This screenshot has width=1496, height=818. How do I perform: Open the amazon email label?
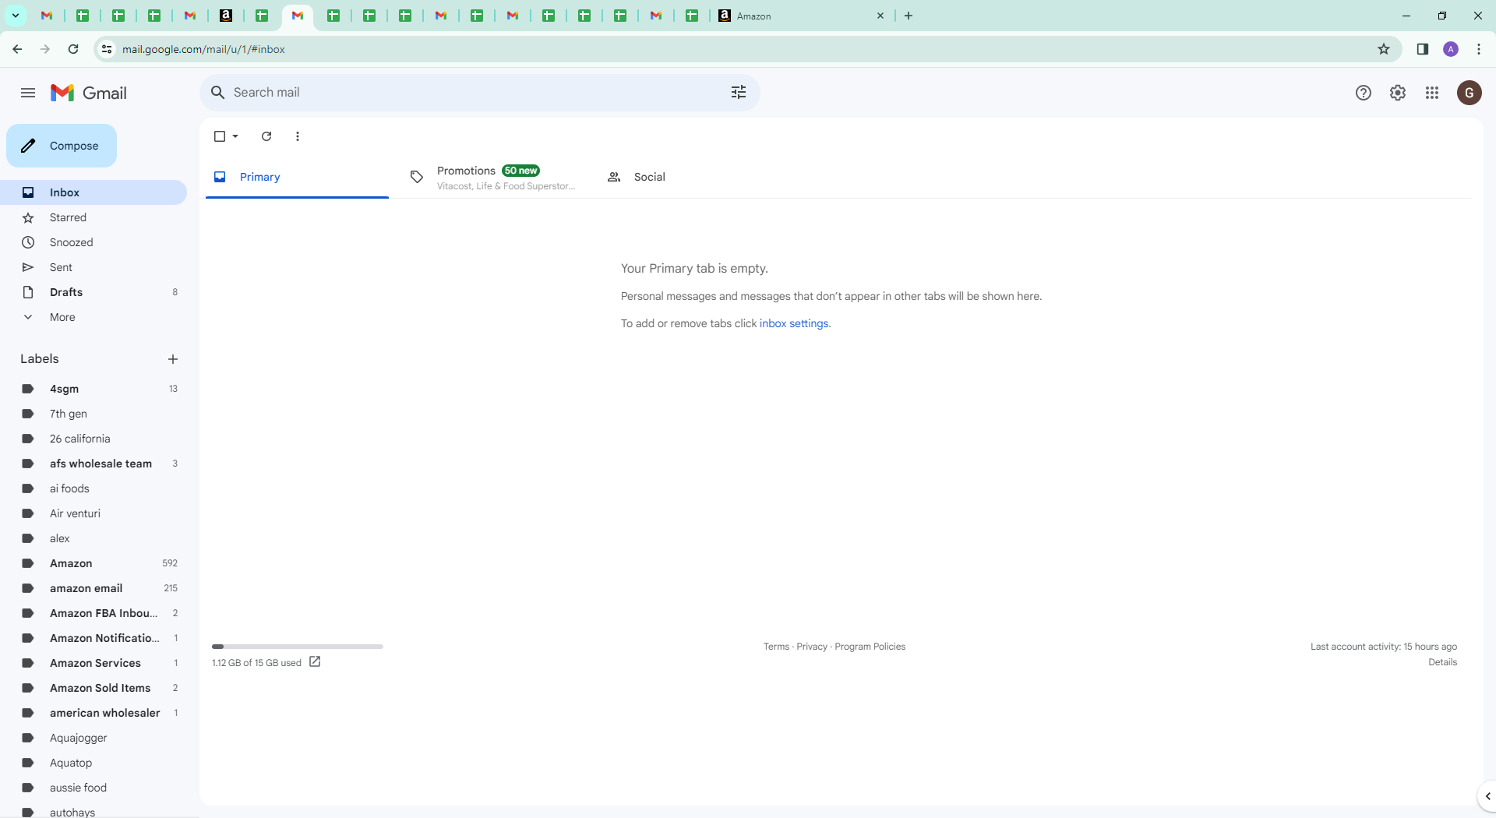click(x=93, y=588)
